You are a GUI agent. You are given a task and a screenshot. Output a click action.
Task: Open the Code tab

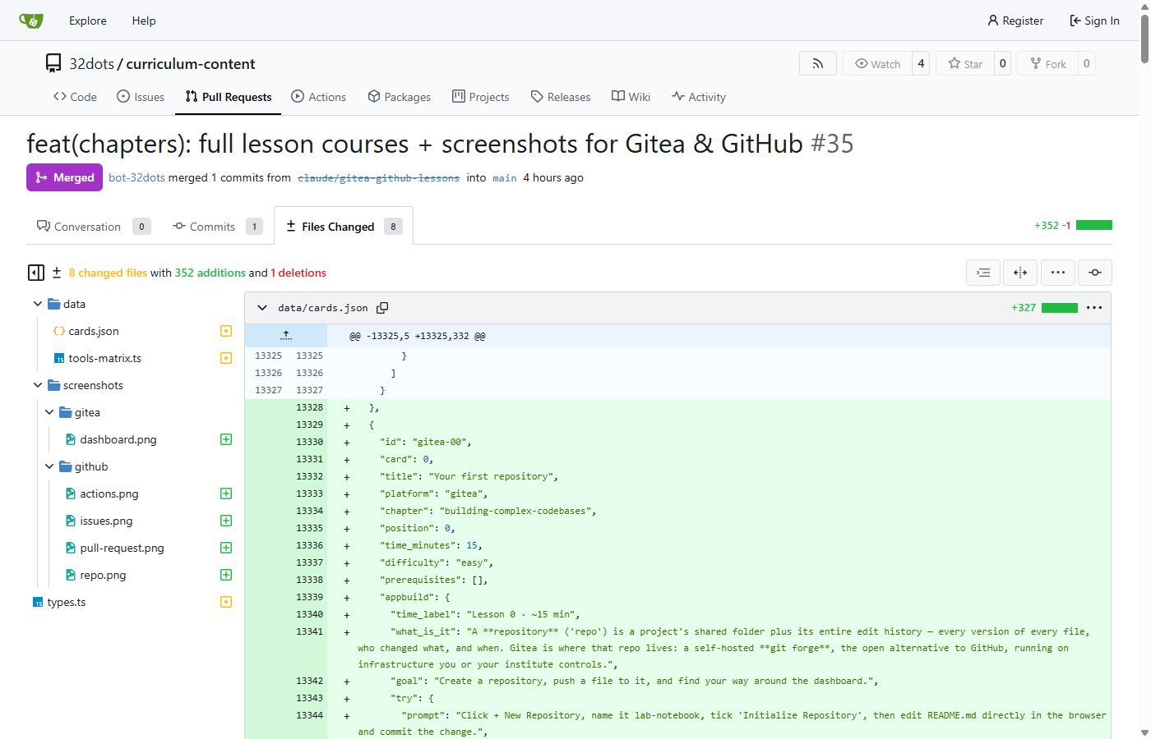(75, 97)
